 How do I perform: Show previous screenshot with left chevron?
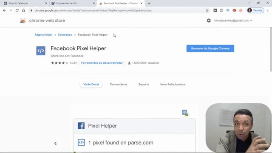pyautogui.click(x=56, y=144)
